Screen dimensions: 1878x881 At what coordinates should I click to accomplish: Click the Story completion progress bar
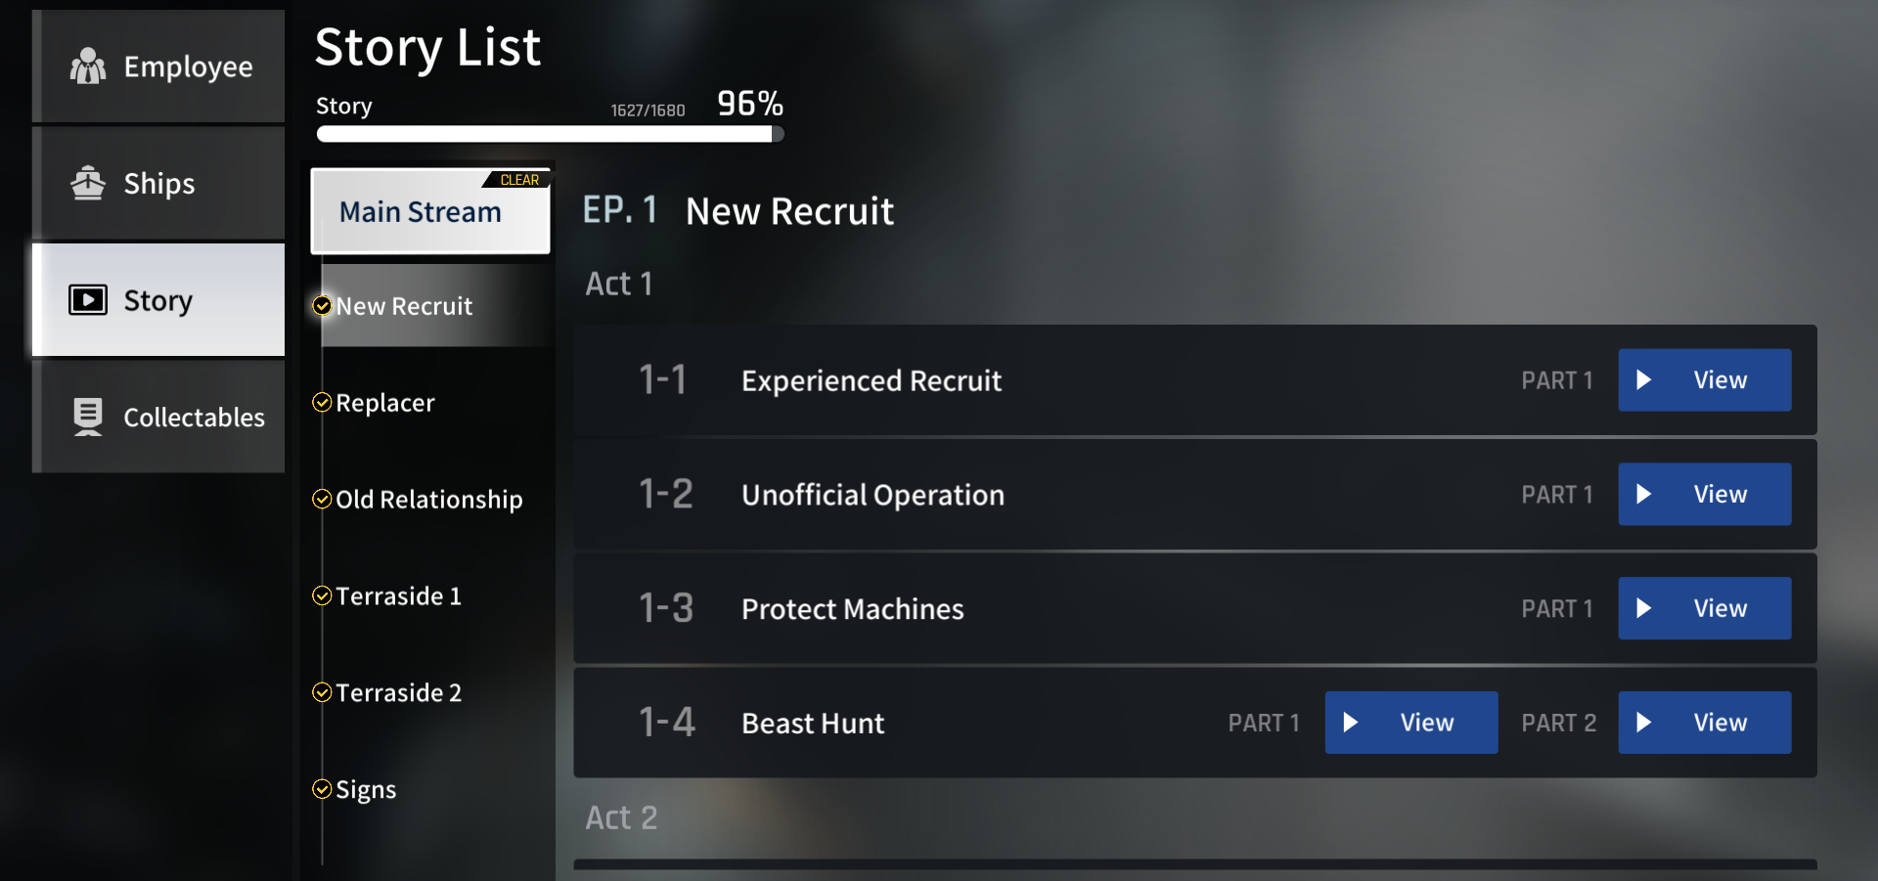[x=550, y=134]
